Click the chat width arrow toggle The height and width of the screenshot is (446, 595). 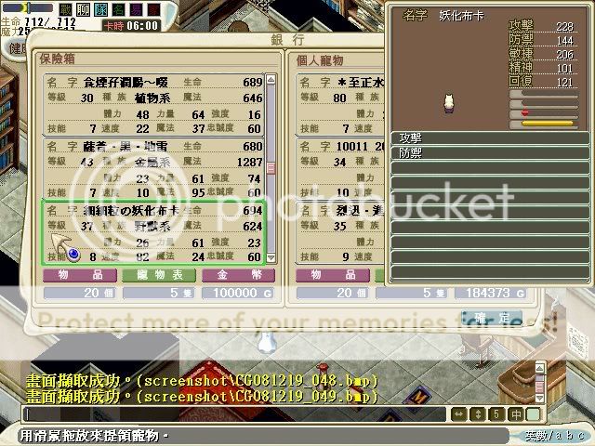coord(458,414)
